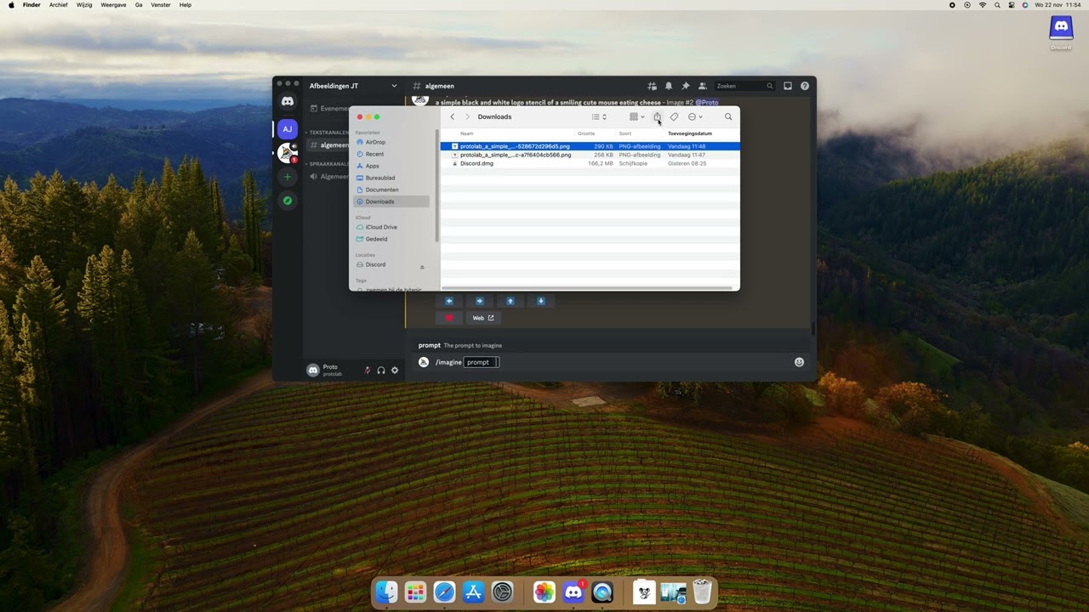This screenshot has width=1089, height=612.
Task: Click the Discord Zoeken search field
Action: (x=744, y=86)
